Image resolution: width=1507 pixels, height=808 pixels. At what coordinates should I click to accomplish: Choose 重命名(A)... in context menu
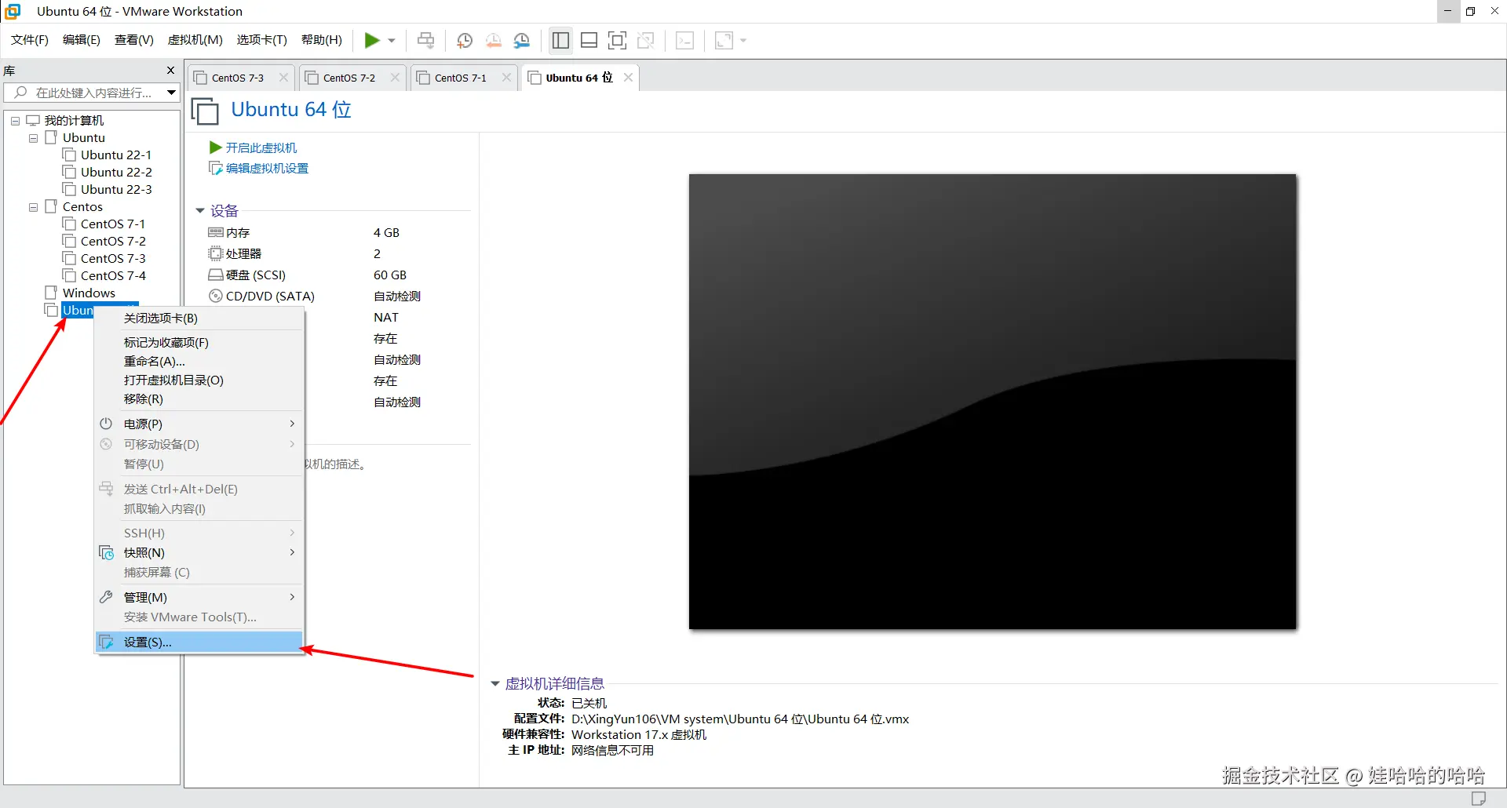(x=199, y=362)
